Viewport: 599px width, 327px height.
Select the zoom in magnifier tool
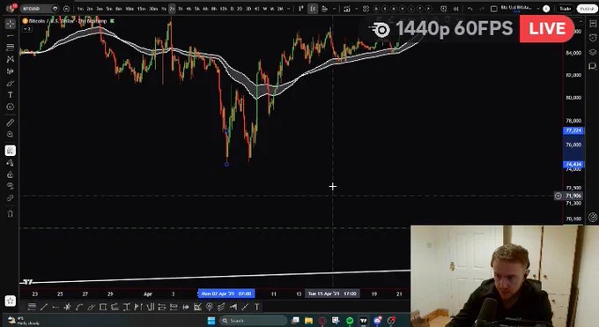coord(11,134)
